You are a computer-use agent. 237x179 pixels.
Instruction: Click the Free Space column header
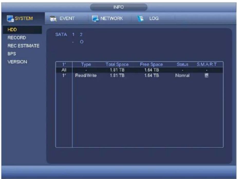pyautogui.click(x=151, y=64)
